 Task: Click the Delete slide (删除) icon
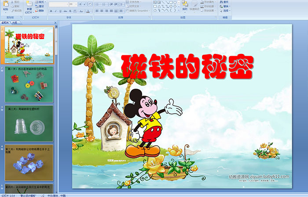point(40,11)
